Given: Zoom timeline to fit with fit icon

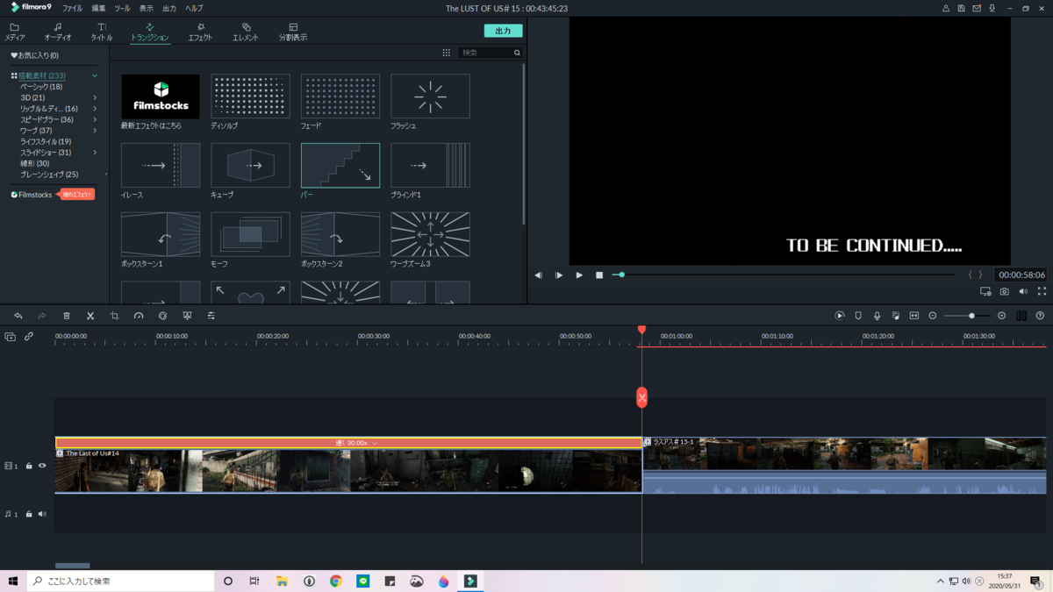Looking at the screenshot, I should [913, 316].
